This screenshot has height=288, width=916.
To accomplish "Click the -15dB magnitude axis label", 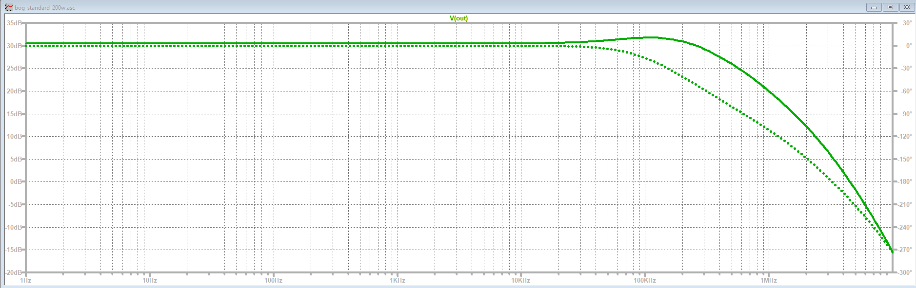I will pyautogui.click(x=14, y=250).
